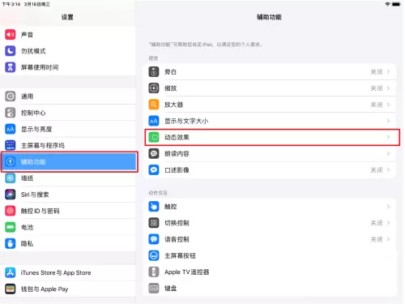Tap the Apple TV 遥控器 remote icon
This screenshot has width=405, height=304.
154,272
